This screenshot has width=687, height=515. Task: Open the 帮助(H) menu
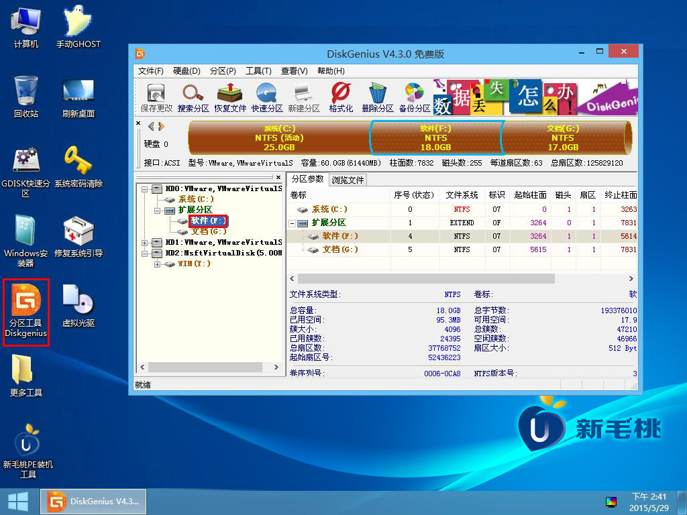click(x=331, y=71)
